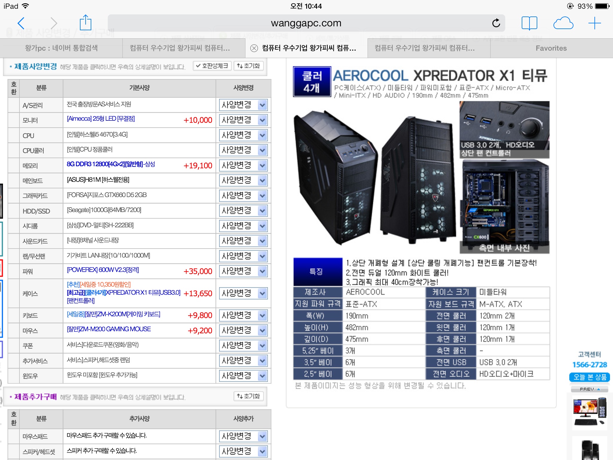Click the [Aimecca] 25형 LED monitor link
This screenshot has width=613, height=460.
101,119
